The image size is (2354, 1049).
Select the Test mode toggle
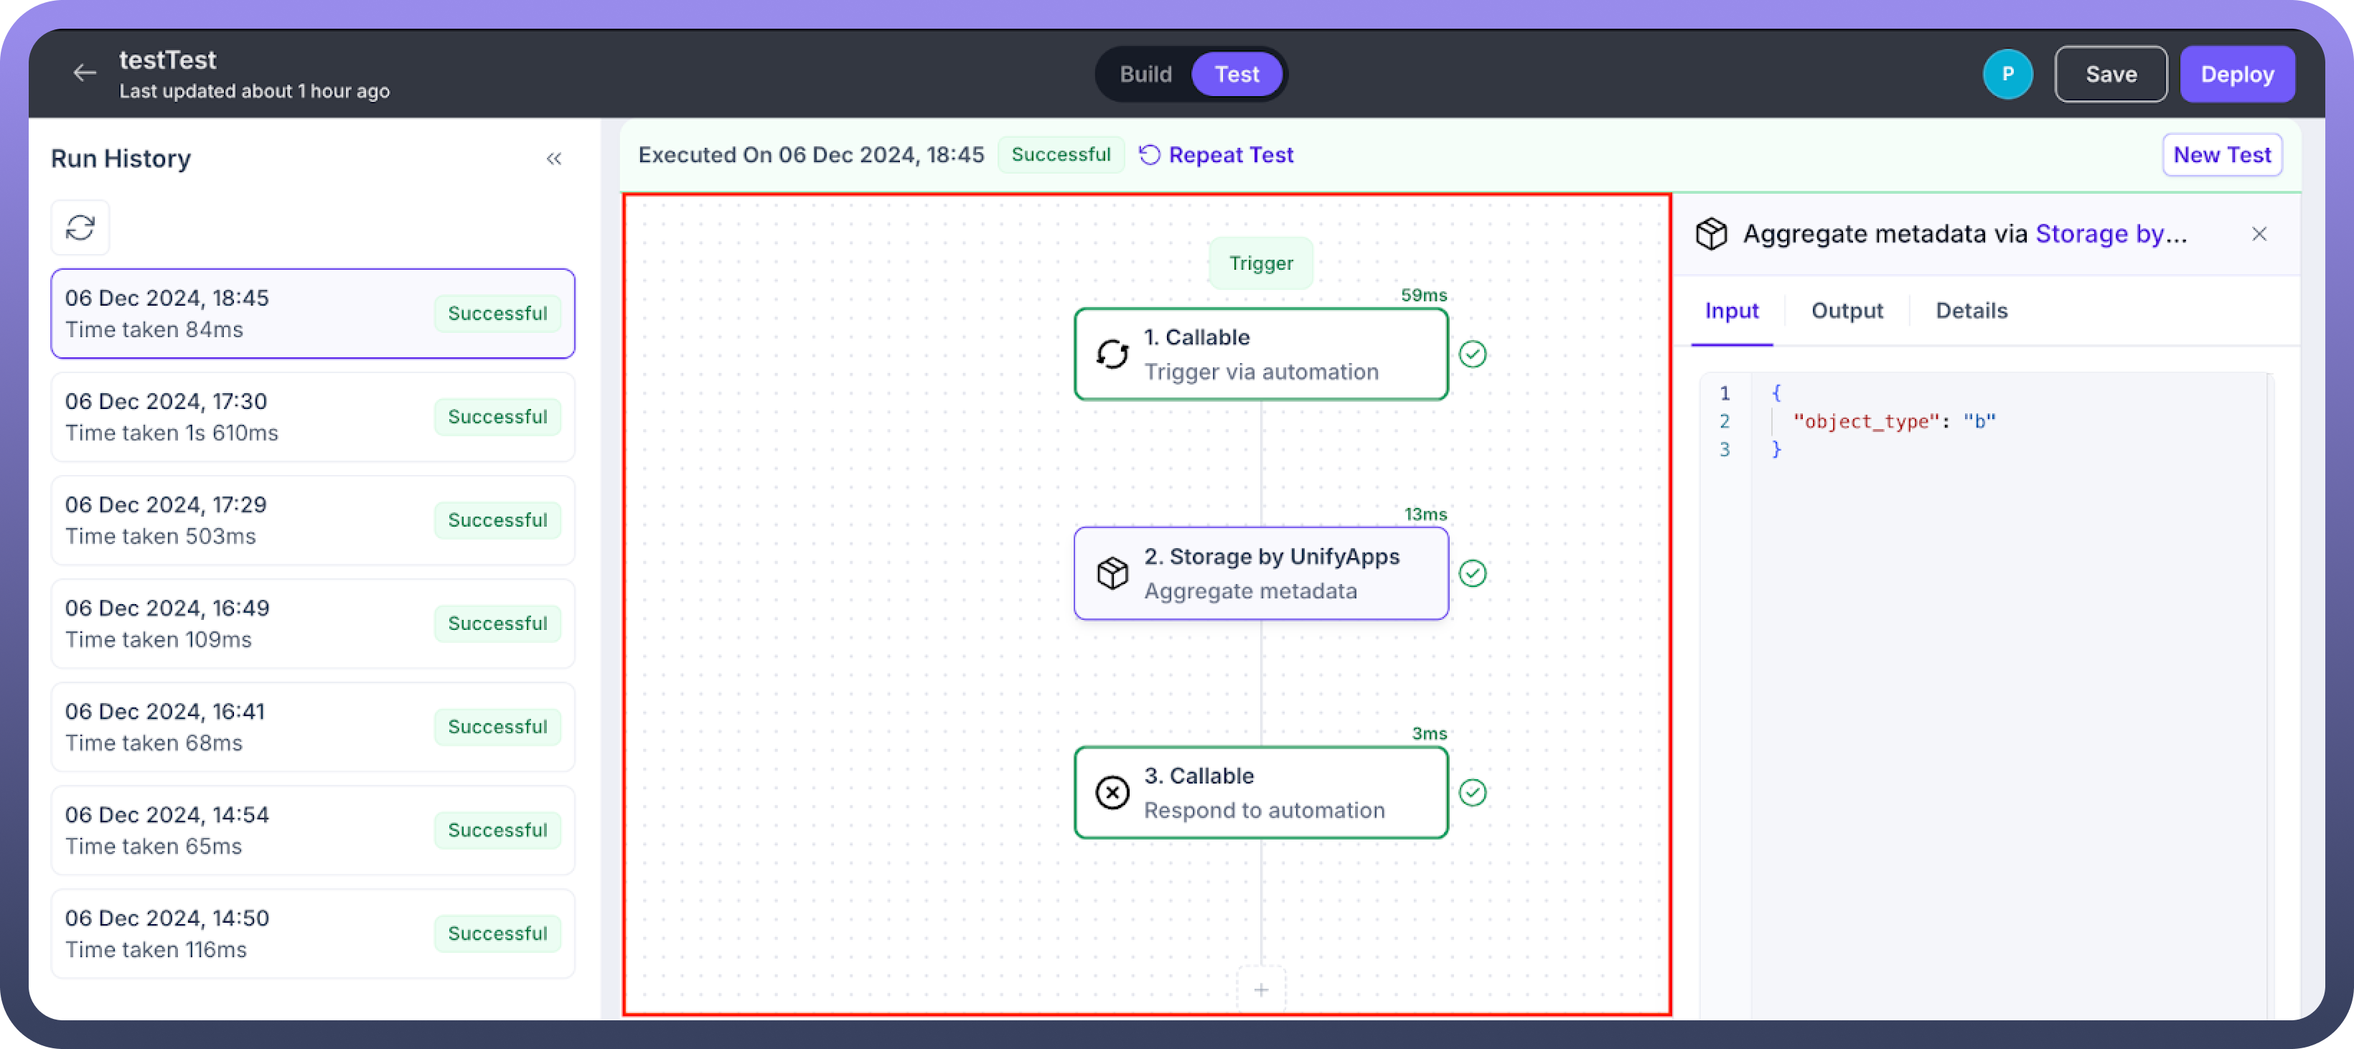(x=1237, y=74)
